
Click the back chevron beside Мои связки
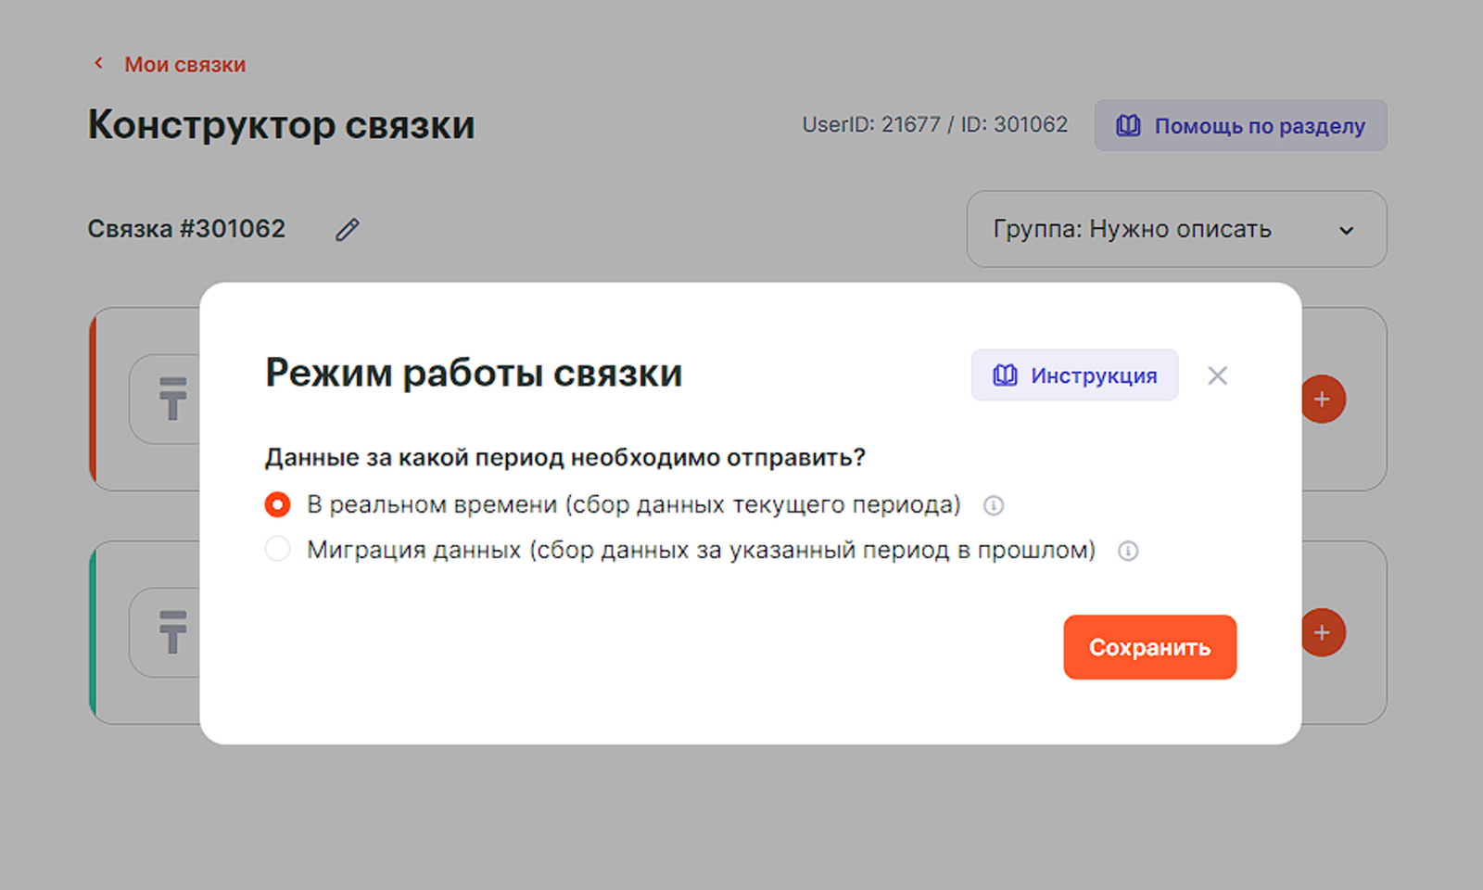pyautogui.click(x=98, y=63)
